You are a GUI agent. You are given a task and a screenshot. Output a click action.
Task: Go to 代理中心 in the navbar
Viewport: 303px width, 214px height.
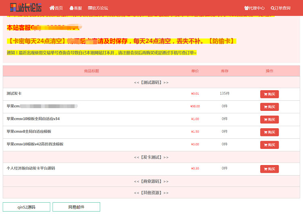coord(257,8)
